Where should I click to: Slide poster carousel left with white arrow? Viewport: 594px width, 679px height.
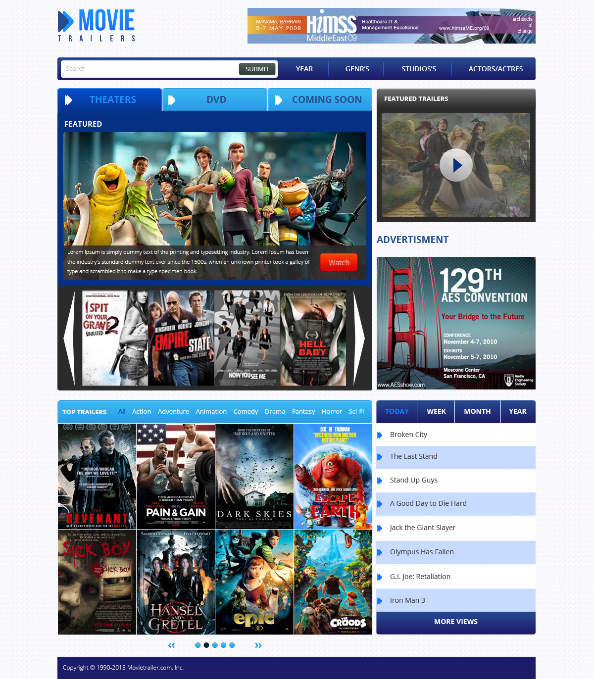point(69,338)
